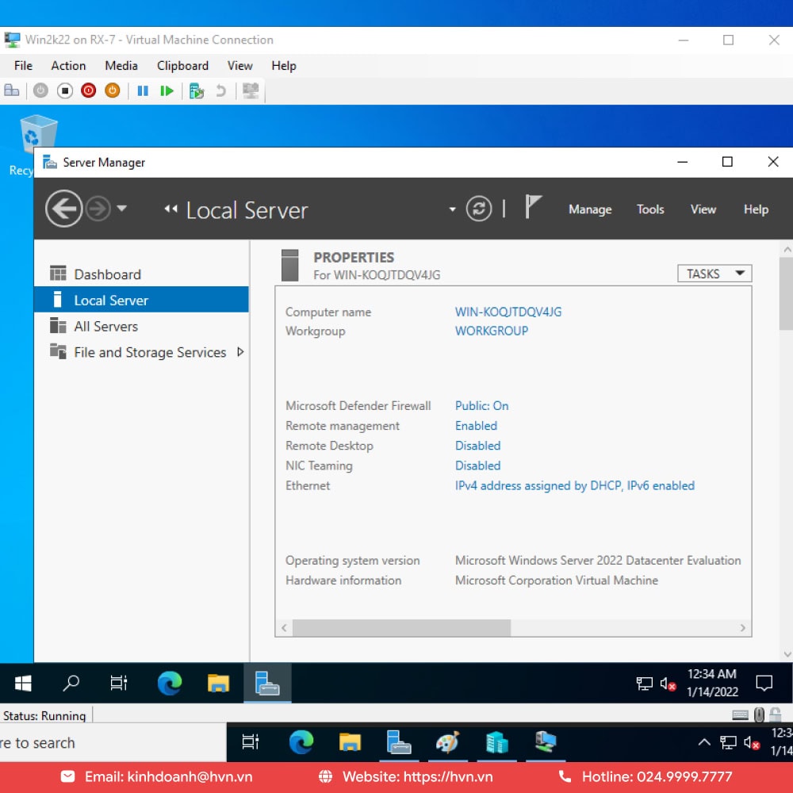Screen dimensions: 793x793
Task: Click Ethernet IPv4 DHCP link
Action: pos(574,485)
